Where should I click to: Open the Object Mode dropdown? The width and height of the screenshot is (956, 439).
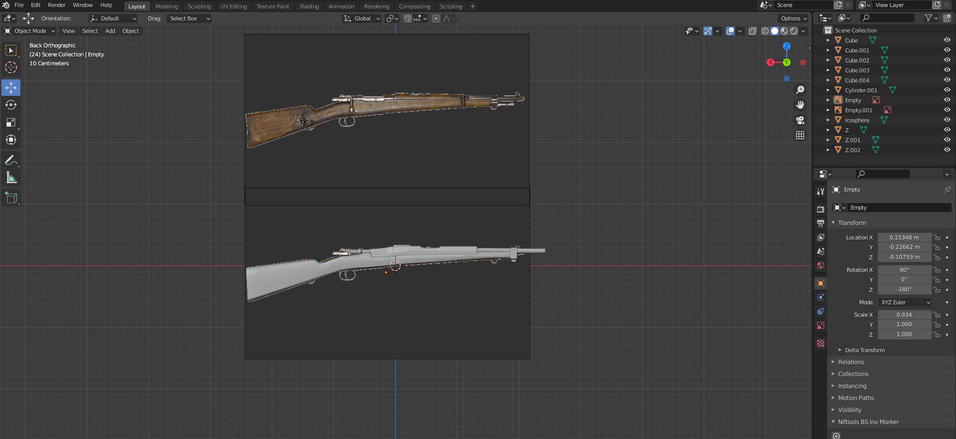pos(29,31)
